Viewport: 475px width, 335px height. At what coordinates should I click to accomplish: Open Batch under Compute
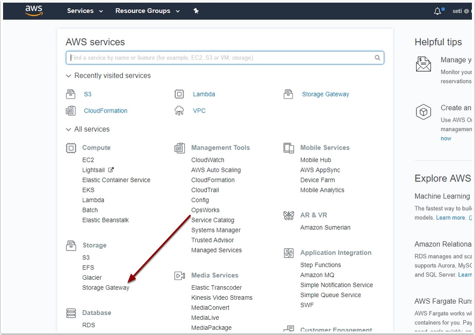90,210
